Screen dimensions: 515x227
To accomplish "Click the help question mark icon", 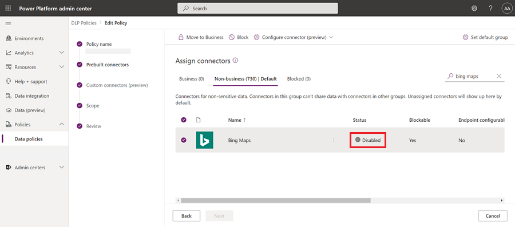I will (x=490, y=9).
